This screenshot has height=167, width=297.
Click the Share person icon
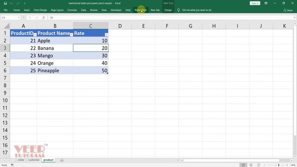click(284, 10)
